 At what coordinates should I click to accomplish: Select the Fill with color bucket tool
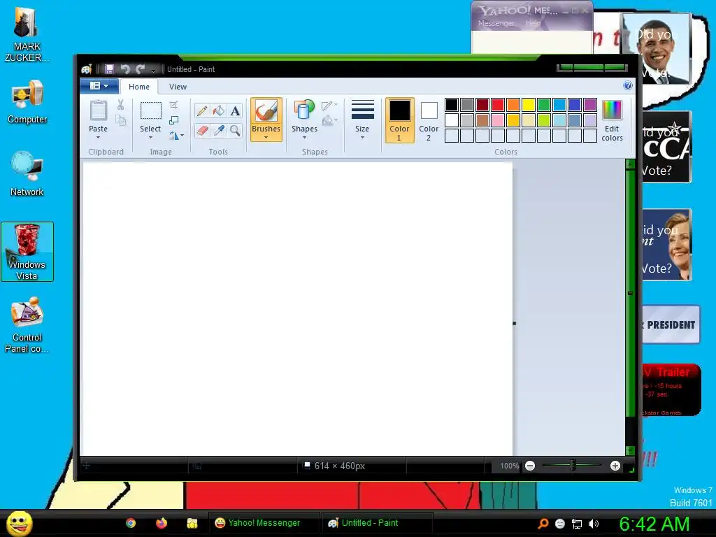click(x=219, y=110)
